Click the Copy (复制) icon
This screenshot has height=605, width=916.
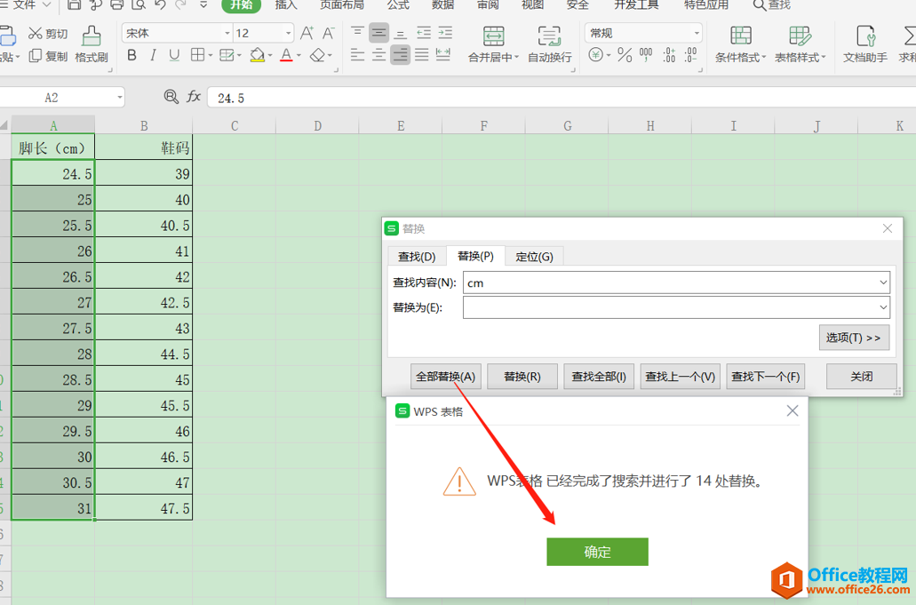coord(35,56)
